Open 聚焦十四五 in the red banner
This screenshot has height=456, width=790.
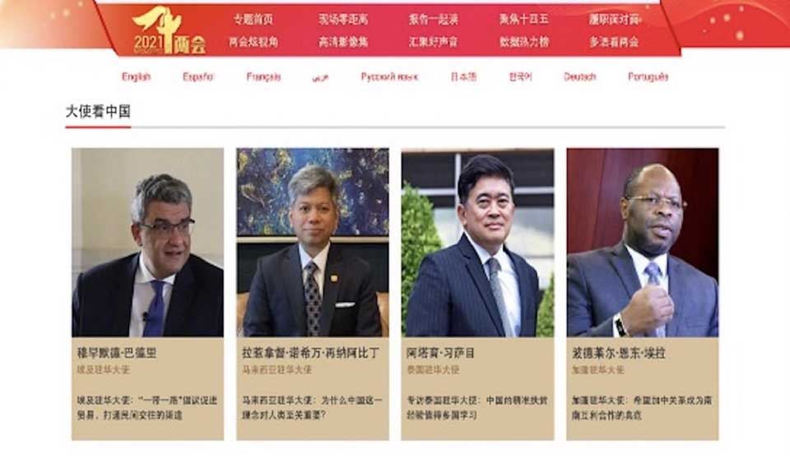[x=523, y=20]
